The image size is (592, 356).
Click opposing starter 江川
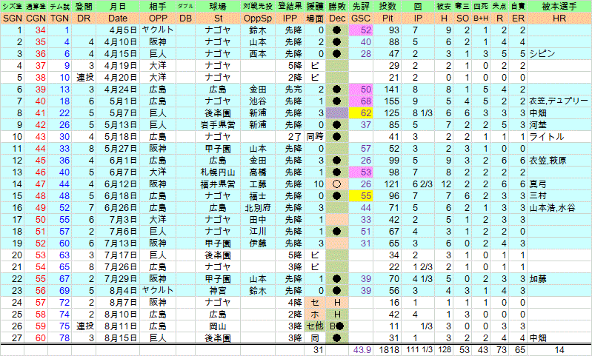click(x=258, y=232)
